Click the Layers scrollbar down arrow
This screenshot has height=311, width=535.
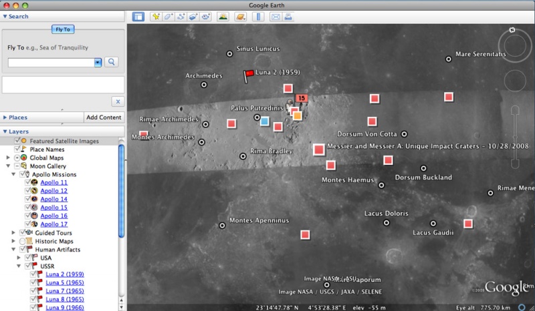point(122,307)
